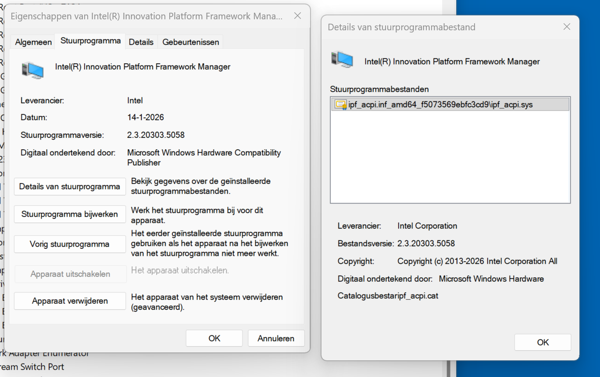Click the Digitaal ondertekend door value Microsoft Windows Hardware

[491, 279]
